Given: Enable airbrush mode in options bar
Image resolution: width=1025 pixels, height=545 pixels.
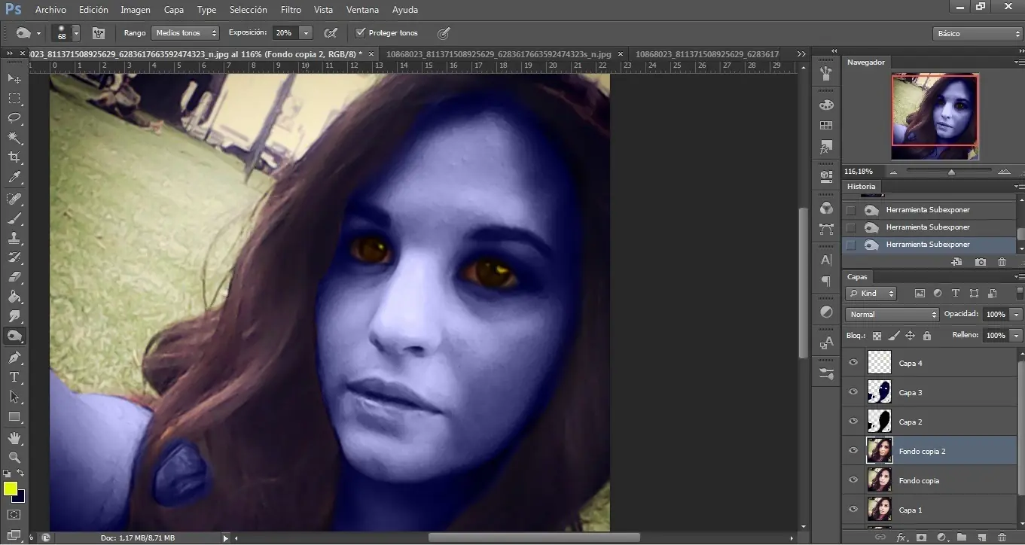Looking at the screenshot, I should (330, 33).
